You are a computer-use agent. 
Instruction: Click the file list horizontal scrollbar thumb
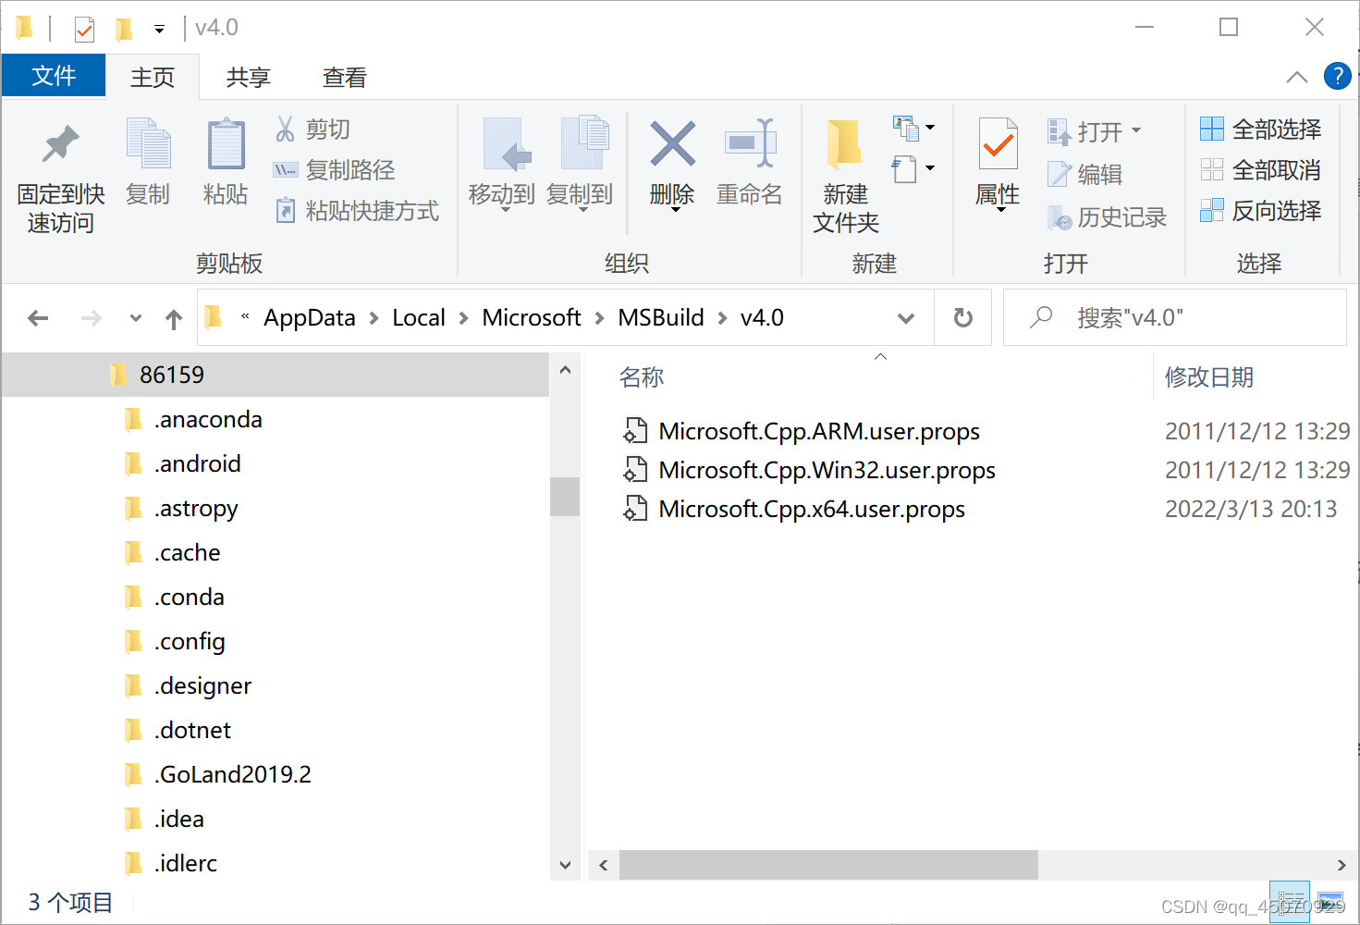[x=828, y=865]
